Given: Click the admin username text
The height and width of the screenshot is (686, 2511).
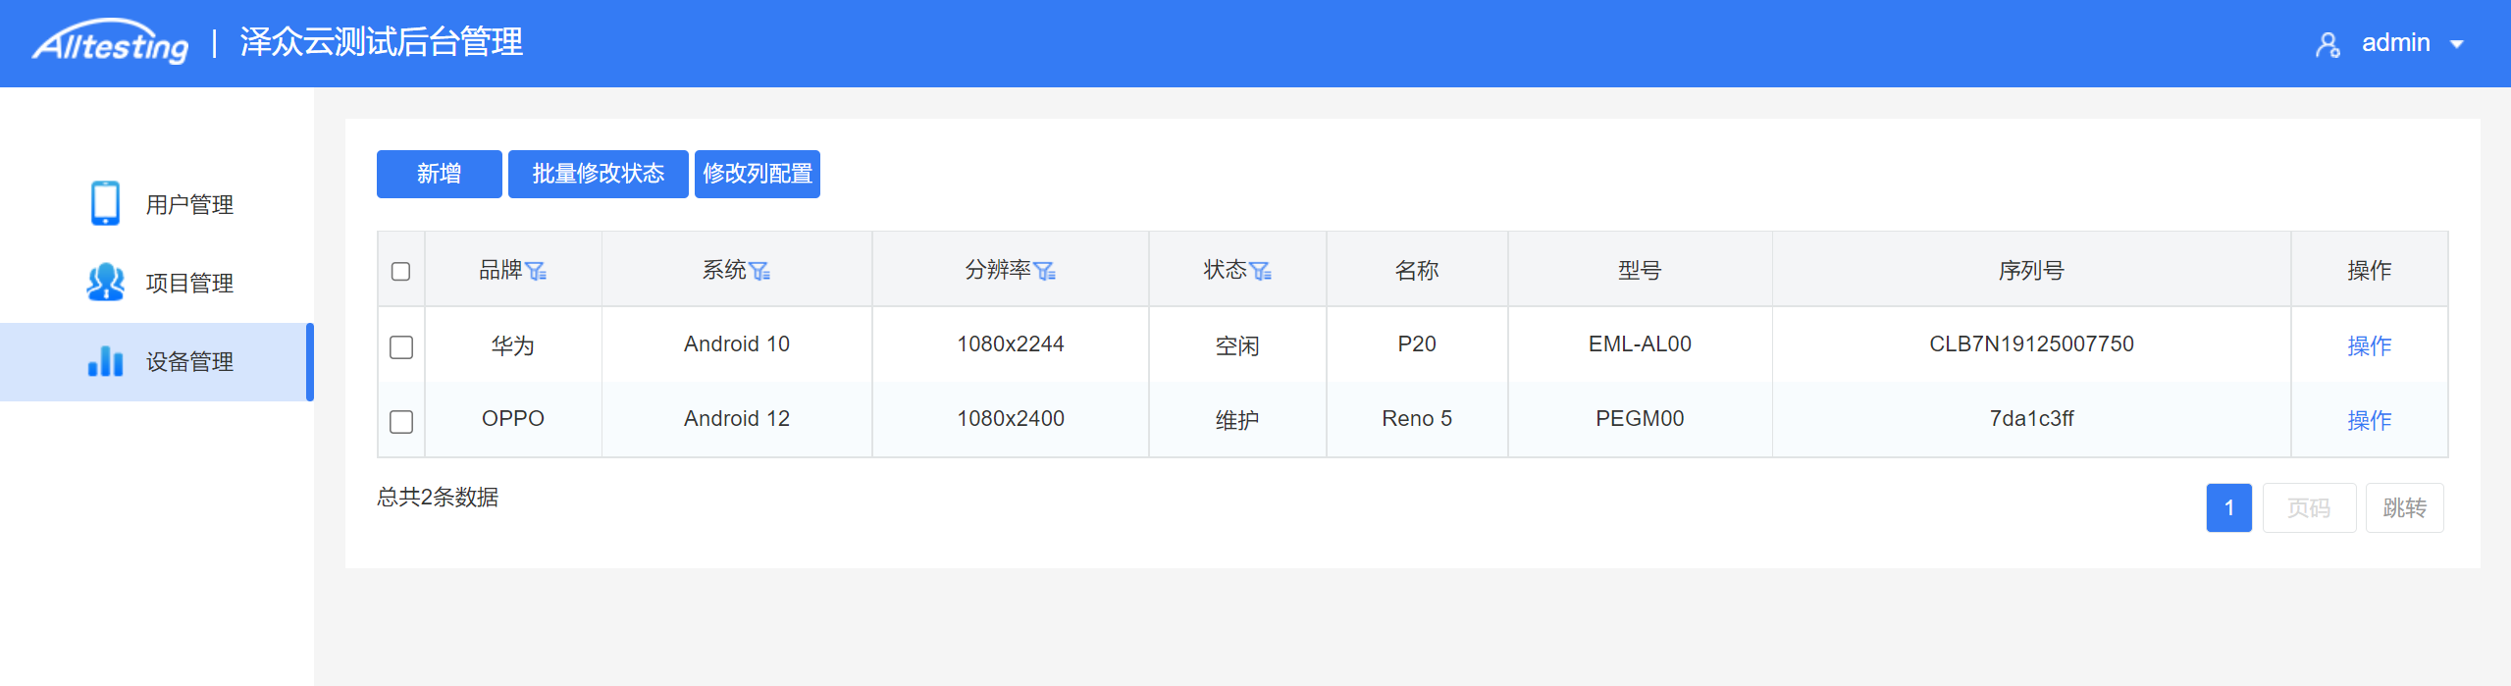Looking at the screenshot, I should coord(2395,43).
